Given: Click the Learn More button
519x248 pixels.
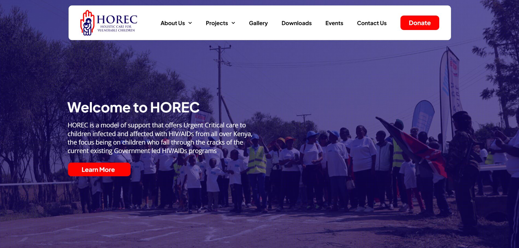Looking at the screenshot, I should pos(99,169).
